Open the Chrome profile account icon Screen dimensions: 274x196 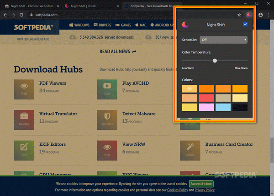pyautogui.click(x=261, y=15)
